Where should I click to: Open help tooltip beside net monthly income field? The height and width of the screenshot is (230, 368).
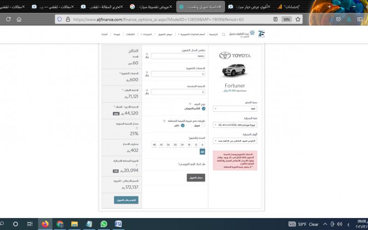[x=147, y=54]
